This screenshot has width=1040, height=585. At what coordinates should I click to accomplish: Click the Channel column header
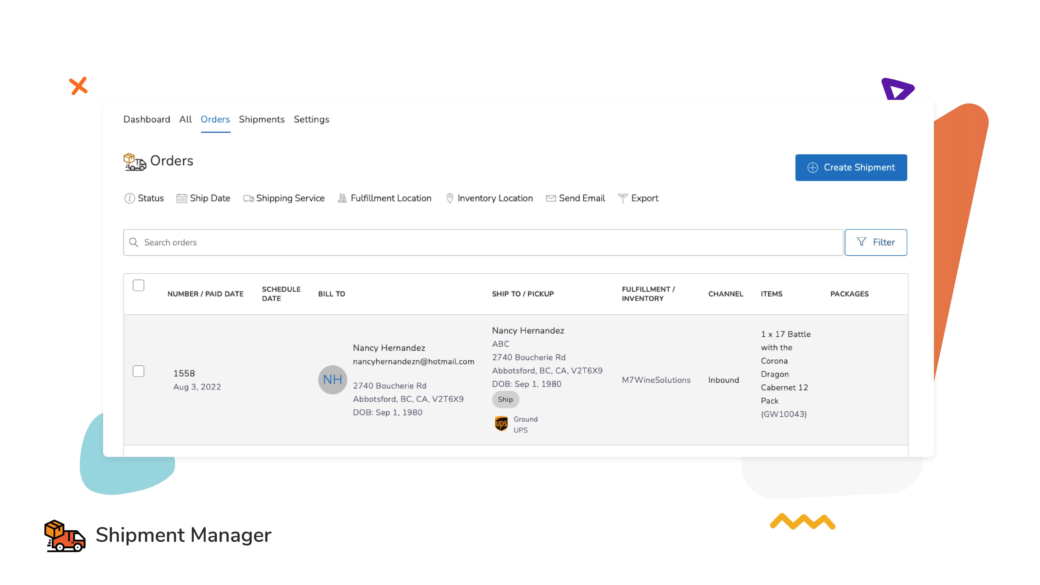726,294
